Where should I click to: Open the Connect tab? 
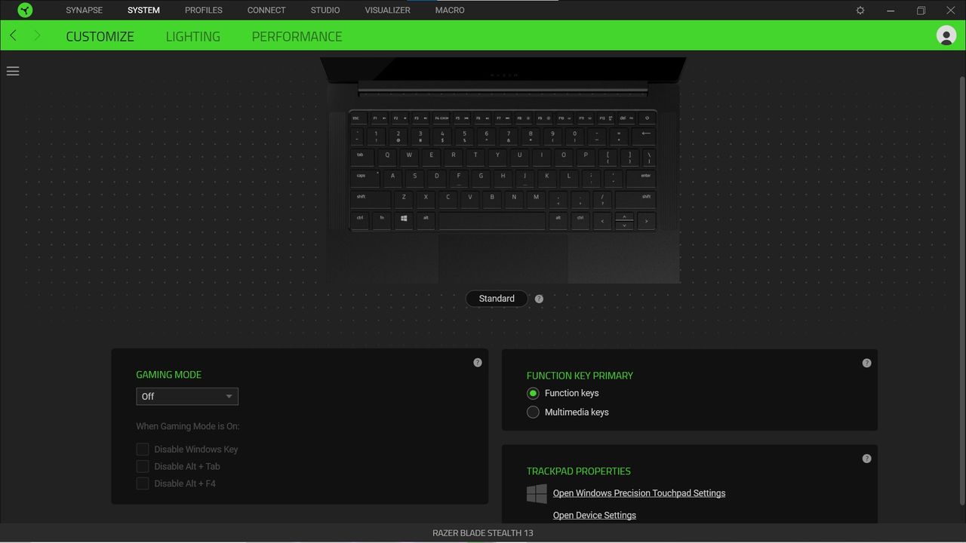click(266, 10)
